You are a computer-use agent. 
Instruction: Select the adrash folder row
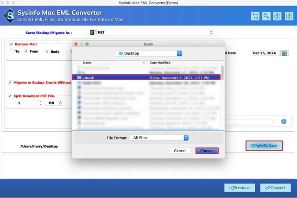[x=146, y=77]
